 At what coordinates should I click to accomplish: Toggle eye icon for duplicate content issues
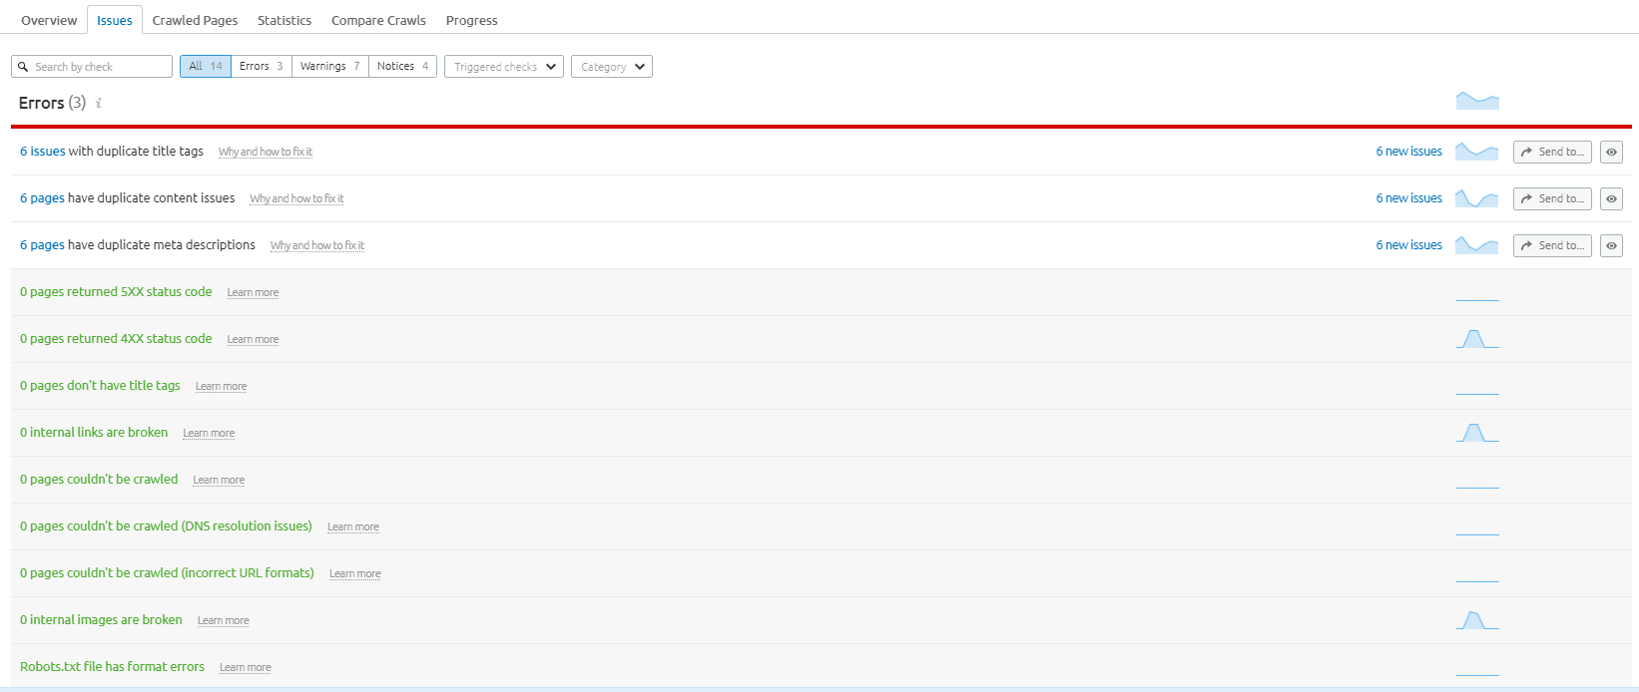pyautogui.click(x=1611, y=198)
